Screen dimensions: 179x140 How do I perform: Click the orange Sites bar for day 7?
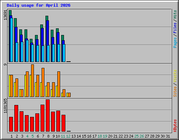[x=43, y=82]
